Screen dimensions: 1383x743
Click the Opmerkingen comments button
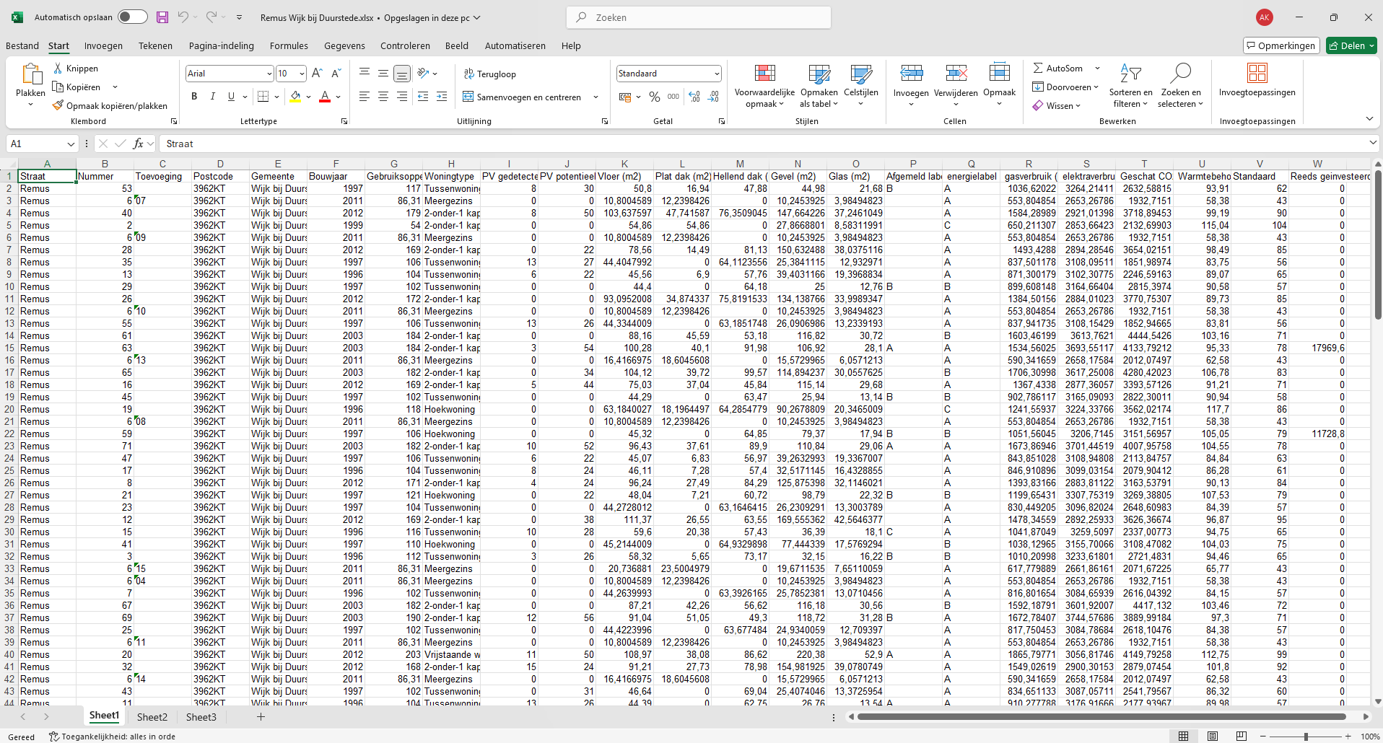click(x=1281, y=45)
